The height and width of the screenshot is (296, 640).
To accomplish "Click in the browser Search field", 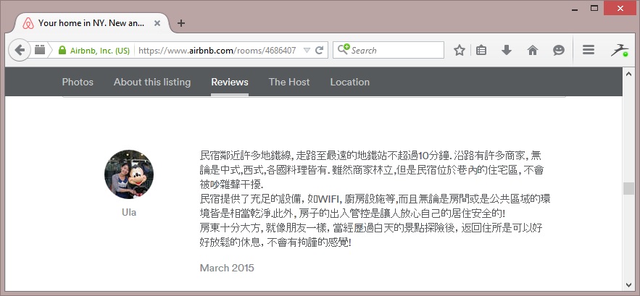I will (x=395, y=50).
